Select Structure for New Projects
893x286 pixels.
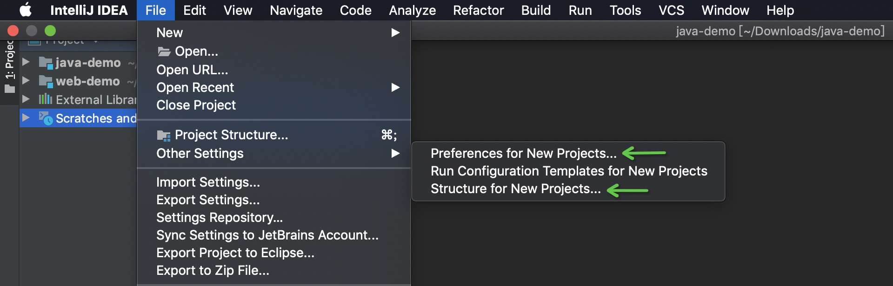tap(515, 188)
